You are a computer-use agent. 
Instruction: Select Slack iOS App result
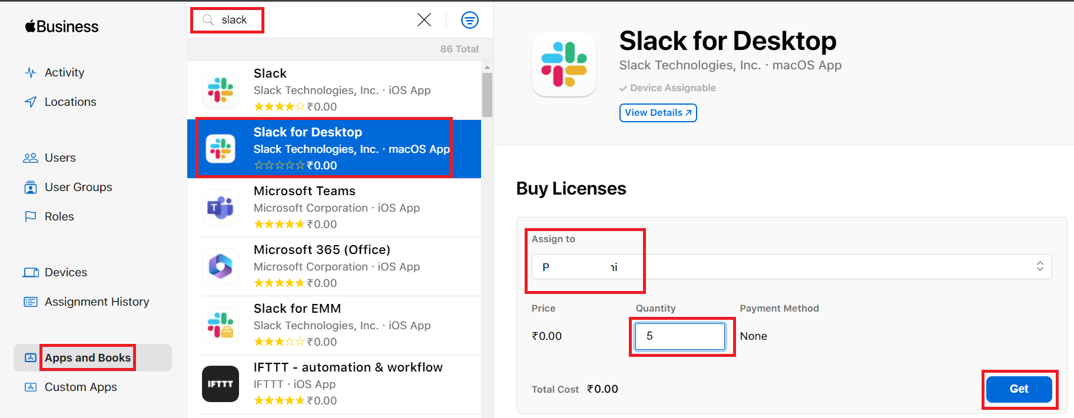click(x=334, y=90)
